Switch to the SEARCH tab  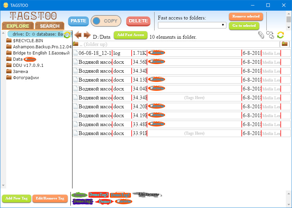point(50,26)
